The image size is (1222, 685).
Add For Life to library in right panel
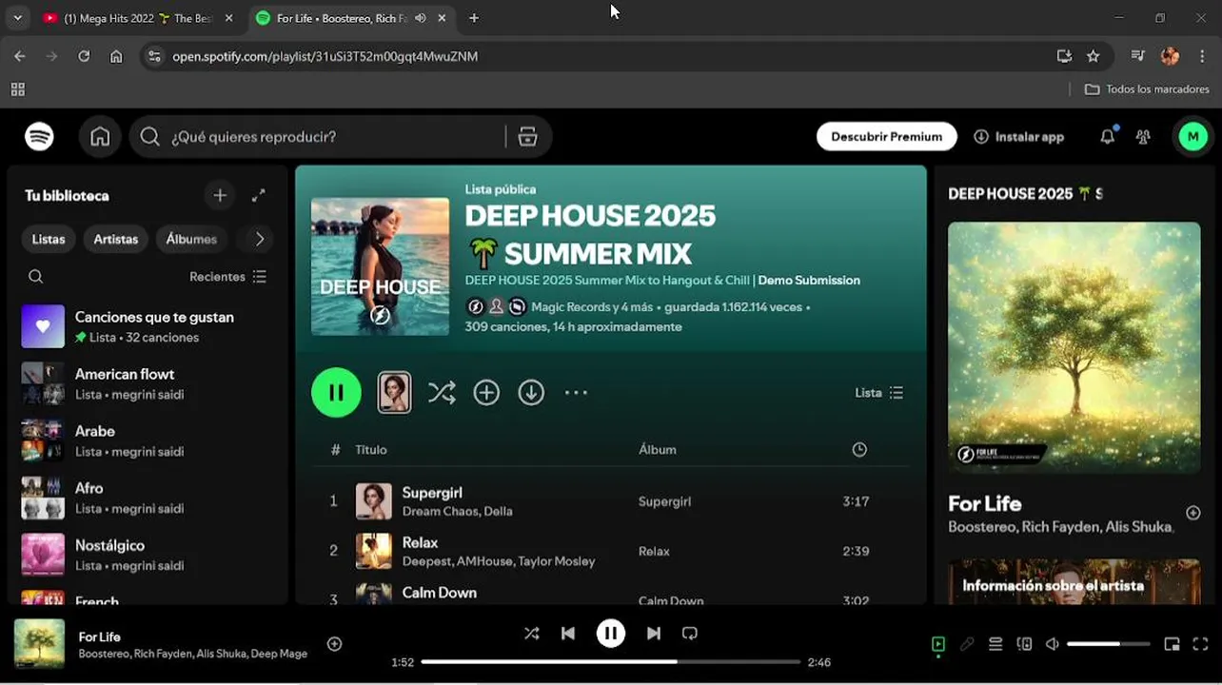1192,513
